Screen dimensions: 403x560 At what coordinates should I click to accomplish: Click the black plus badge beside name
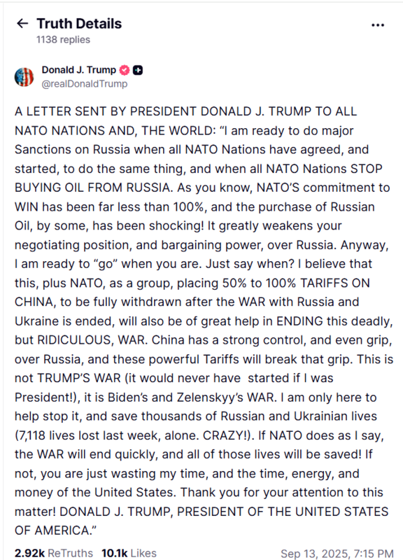coord(138,71)
